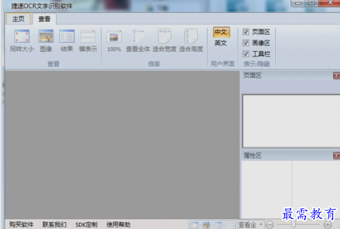This screenshot has width=340, height=229.
Task: Toggle the 图像区 checkbox
Action: (246, 43)
